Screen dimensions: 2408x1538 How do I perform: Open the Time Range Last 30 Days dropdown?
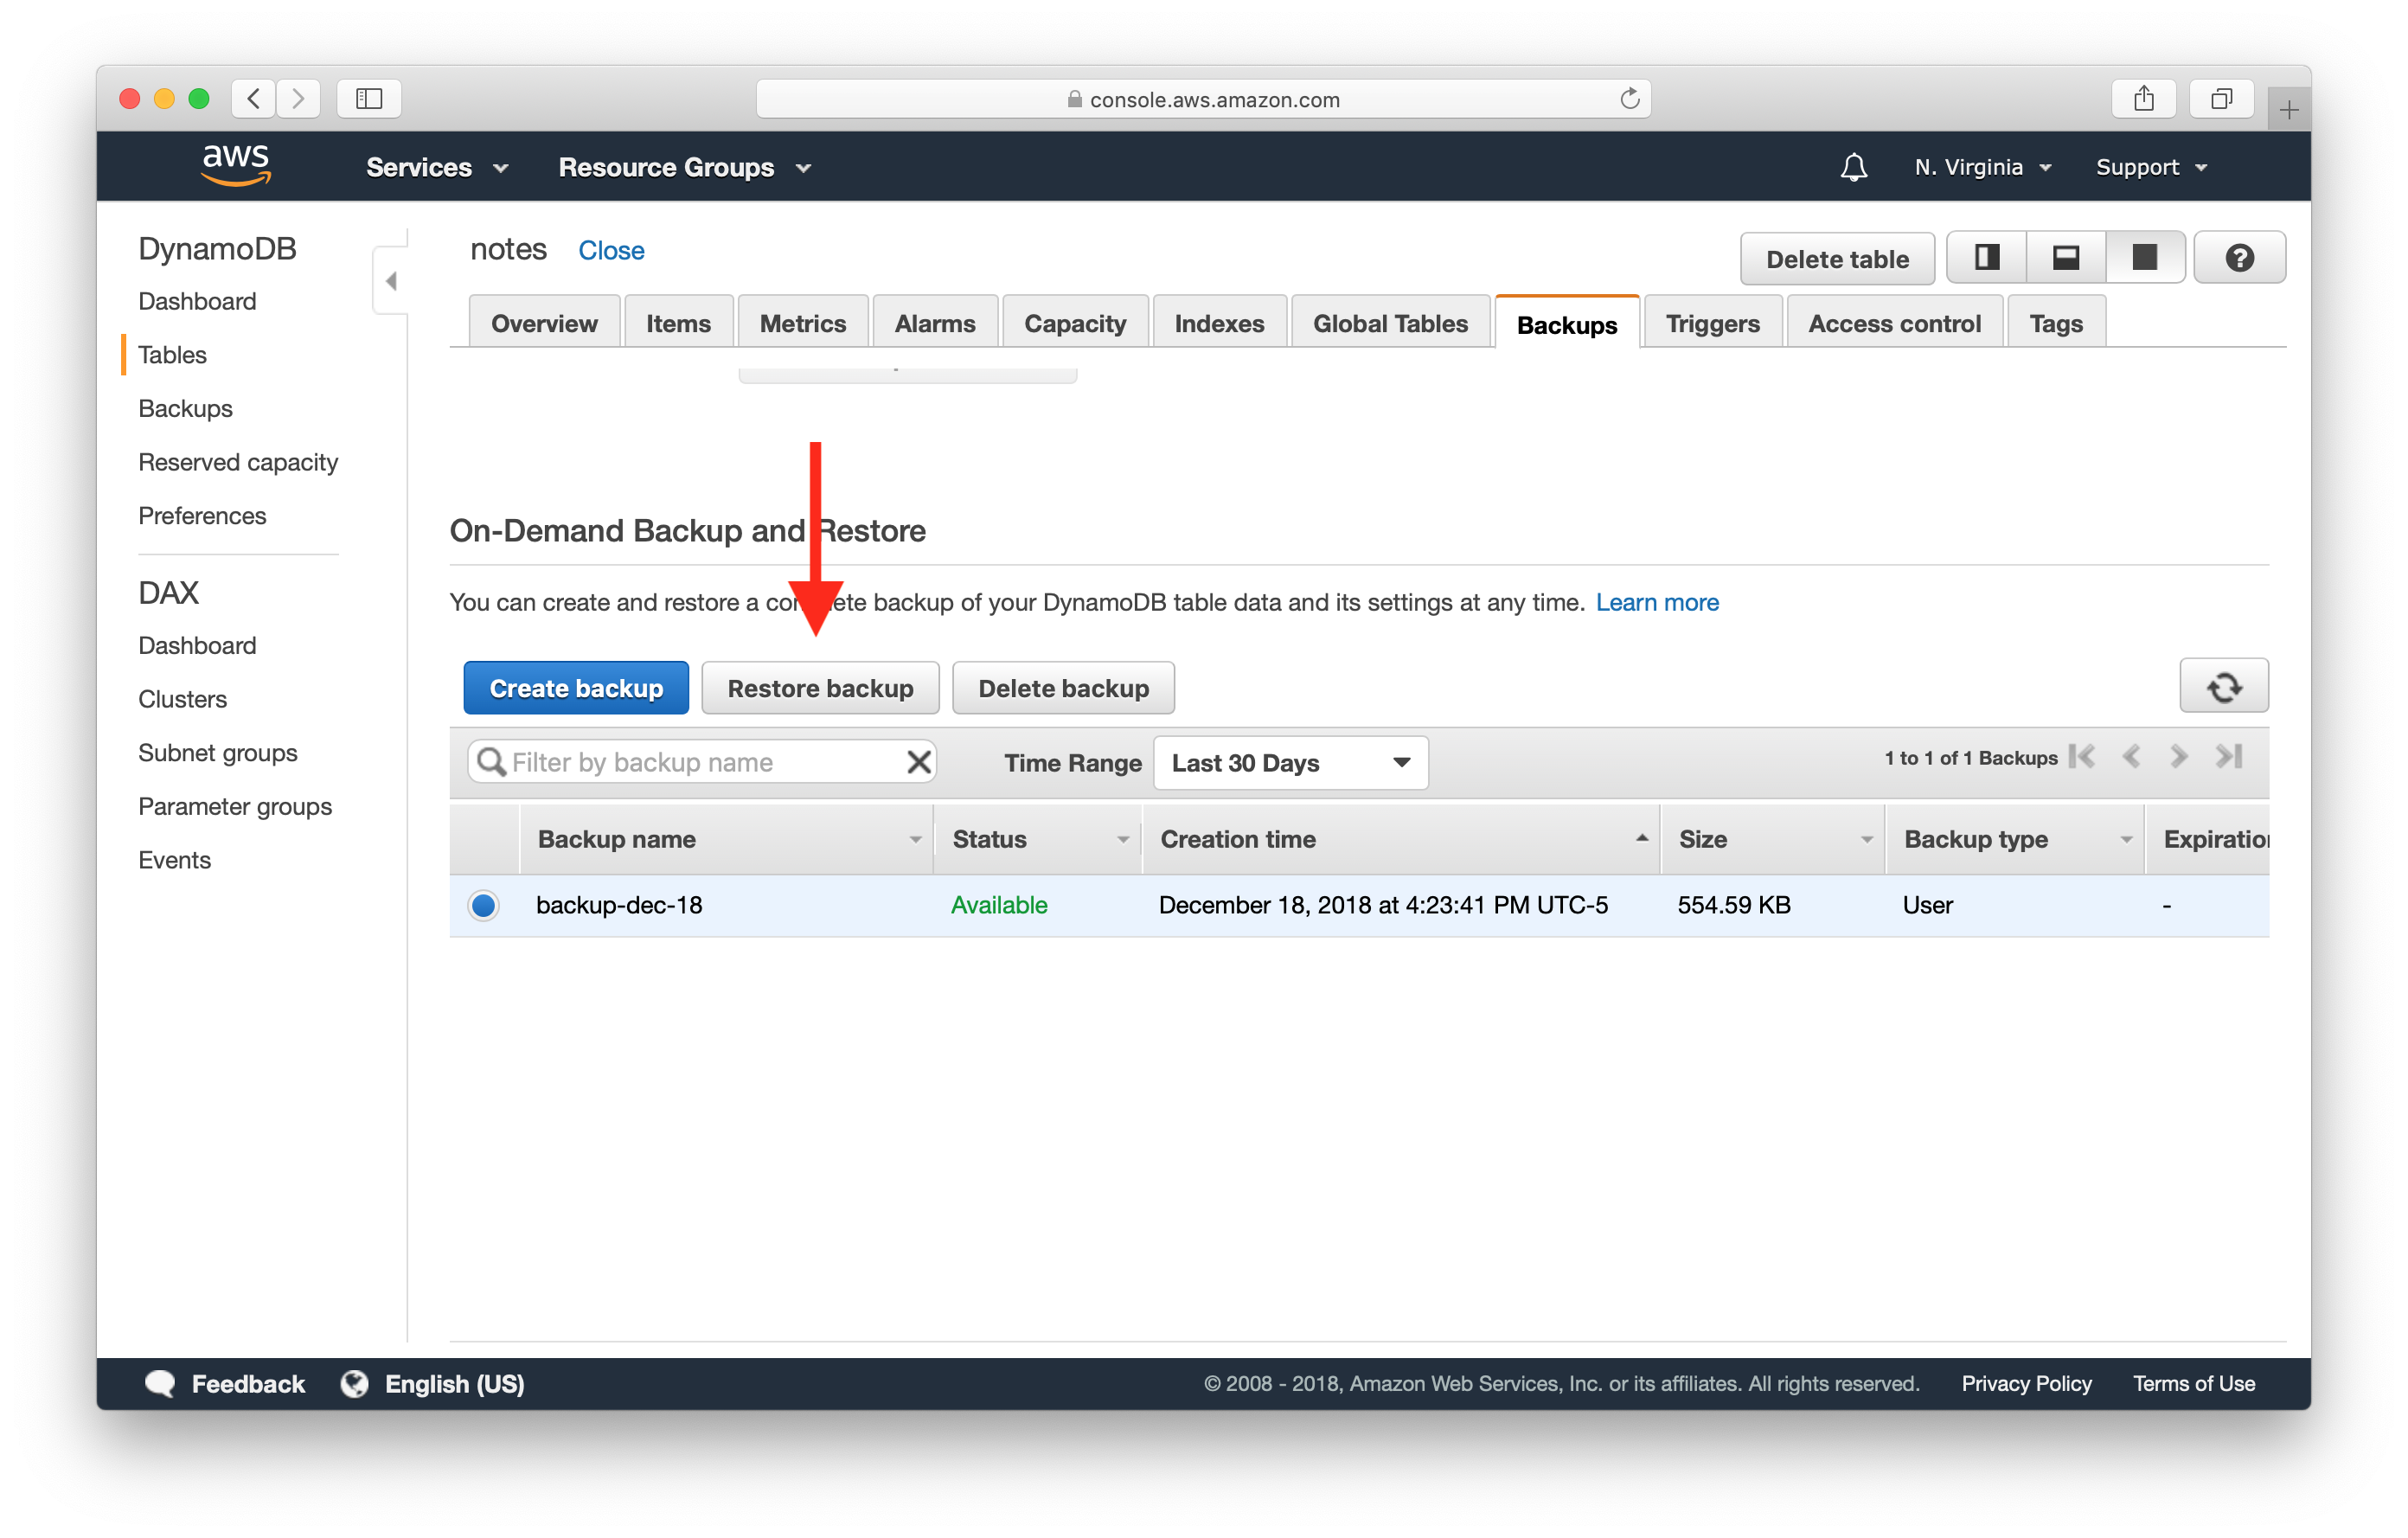tap(1290, 763)
